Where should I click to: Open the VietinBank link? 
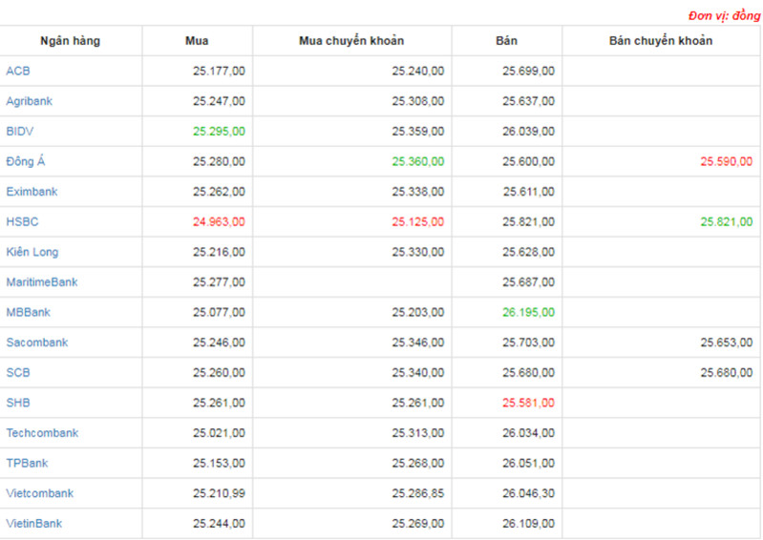click(x=34, y=523)
